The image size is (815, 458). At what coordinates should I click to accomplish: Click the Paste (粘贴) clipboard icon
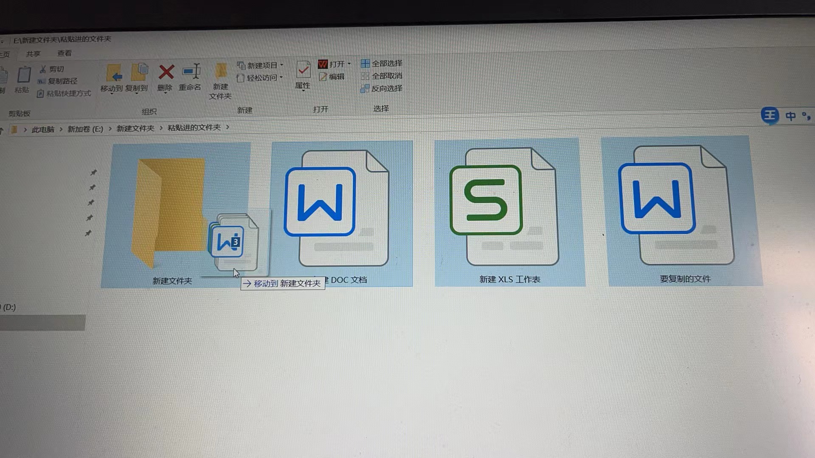coord(23,75)
